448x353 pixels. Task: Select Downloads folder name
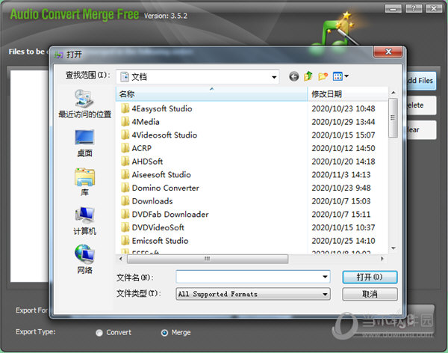click(152, 201)
